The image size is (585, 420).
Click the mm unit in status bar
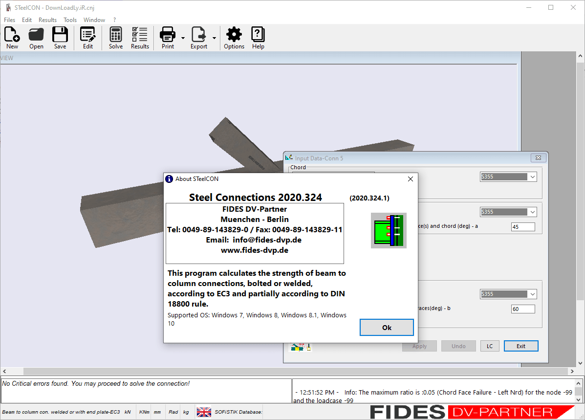pos(157,412)
